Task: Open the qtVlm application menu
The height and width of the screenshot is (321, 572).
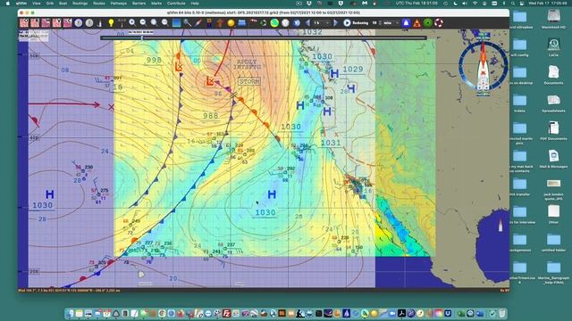Action: point(21,4)
